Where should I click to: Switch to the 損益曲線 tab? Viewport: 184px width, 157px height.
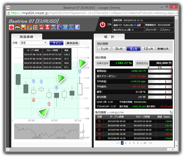coord(27,37)
